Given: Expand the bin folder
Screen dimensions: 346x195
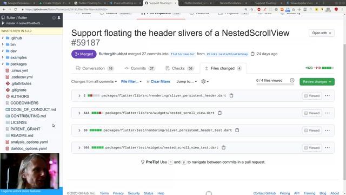Looking at the screenshot, I should pos(3,44).
